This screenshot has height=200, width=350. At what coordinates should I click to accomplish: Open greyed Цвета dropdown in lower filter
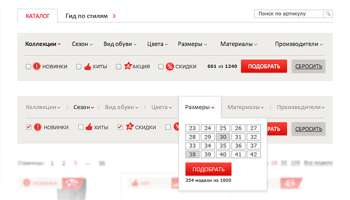pyautogui.click(x=161, y=107)
